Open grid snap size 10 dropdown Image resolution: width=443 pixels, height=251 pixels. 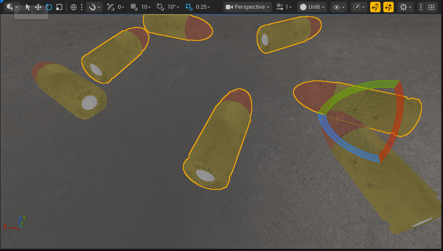coord(146,7)
